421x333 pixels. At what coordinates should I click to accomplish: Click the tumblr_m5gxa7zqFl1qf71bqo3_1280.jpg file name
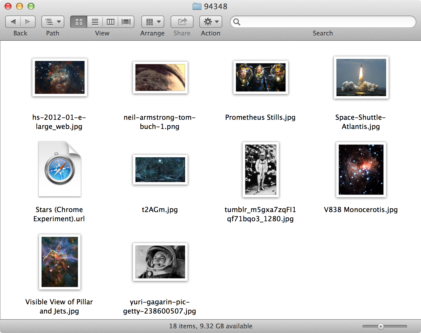pyautogui.click(x=260, y=214)
